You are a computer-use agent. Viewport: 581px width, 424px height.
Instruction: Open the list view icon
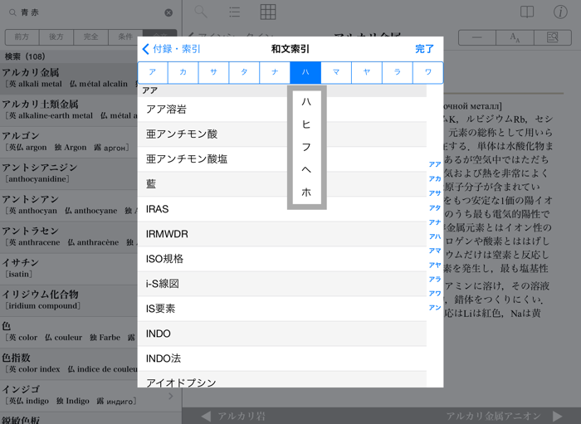pyautogui.click(x=235, y=12)
